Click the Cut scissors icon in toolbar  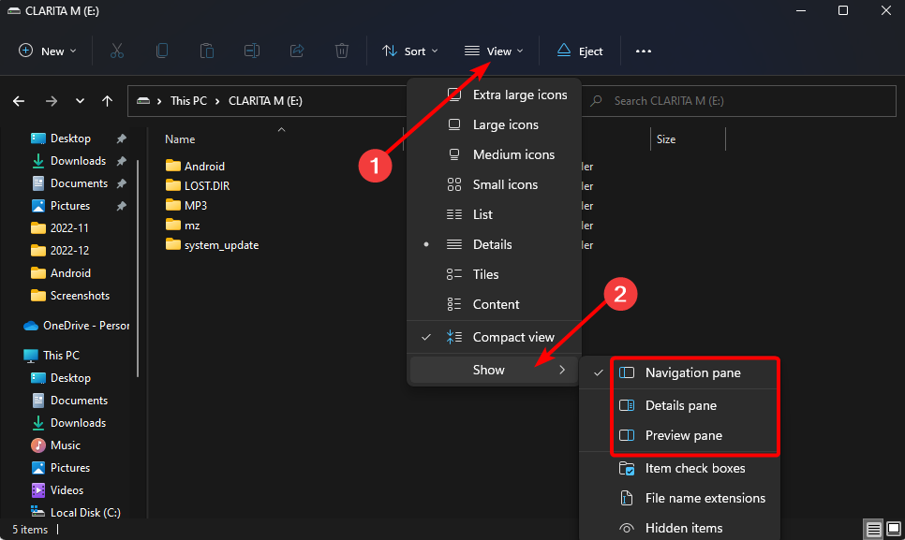click(x=116, y=51)
